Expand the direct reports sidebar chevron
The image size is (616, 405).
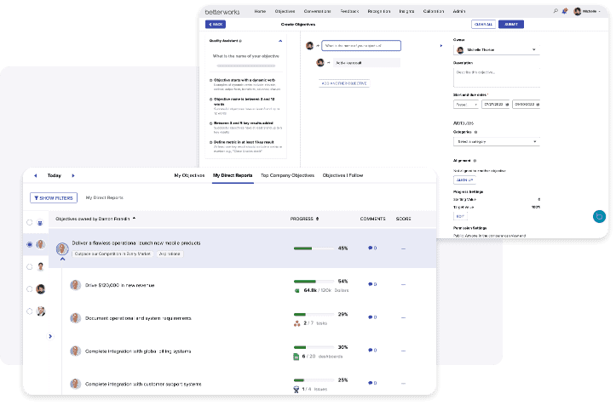[x=50, y=336]
